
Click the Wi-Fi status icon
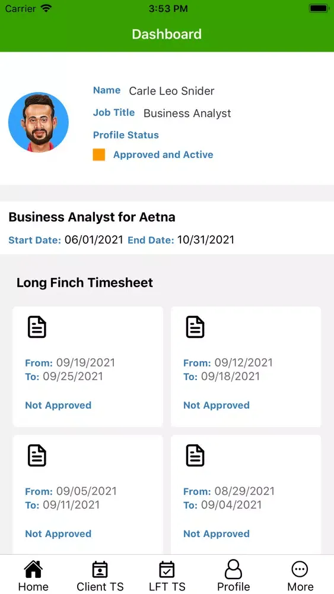[46, 8]
